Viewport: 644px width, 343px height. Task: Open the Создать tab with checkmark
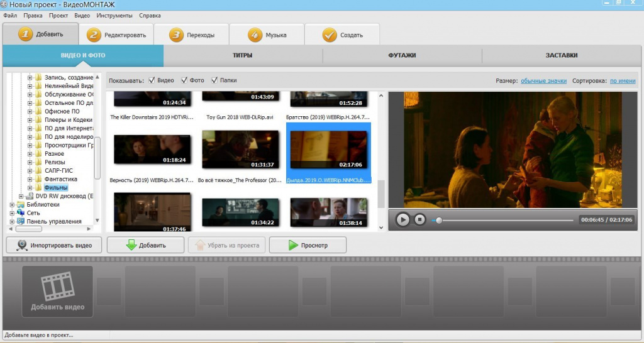(x=342, y=35)
